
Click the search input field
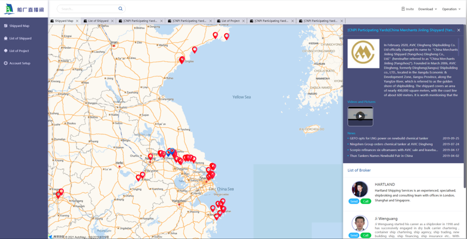click(88, 9)
